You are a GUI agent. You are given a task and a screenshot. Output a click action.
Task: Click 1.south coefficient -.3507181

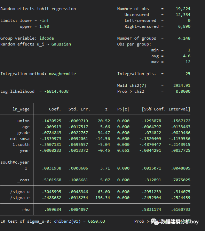pos(50,145)
